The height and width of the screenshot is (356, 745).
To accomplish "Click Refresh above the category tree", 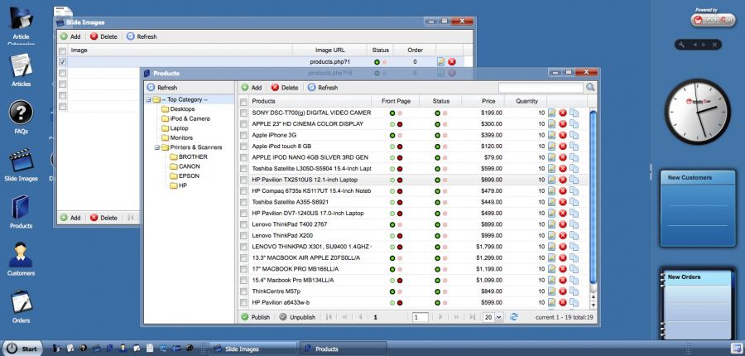I will pyautogui.click(x=162, y=88).
